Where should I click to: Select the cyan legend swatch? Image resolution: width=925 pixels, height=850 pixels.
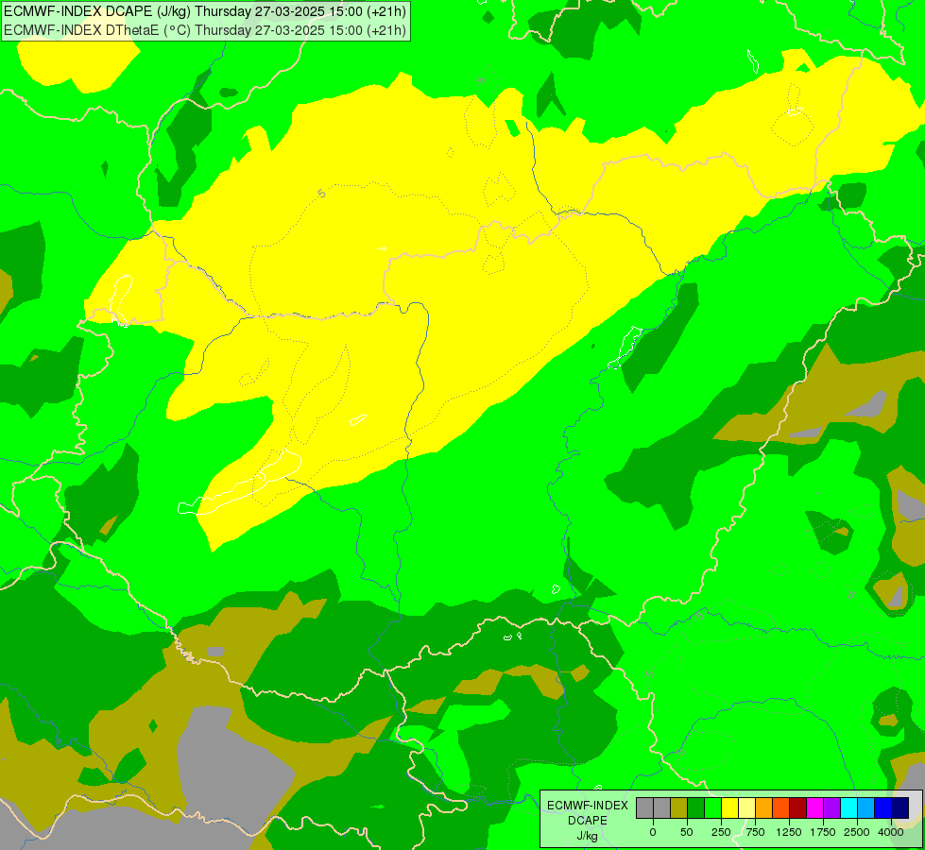click(848, 808)
